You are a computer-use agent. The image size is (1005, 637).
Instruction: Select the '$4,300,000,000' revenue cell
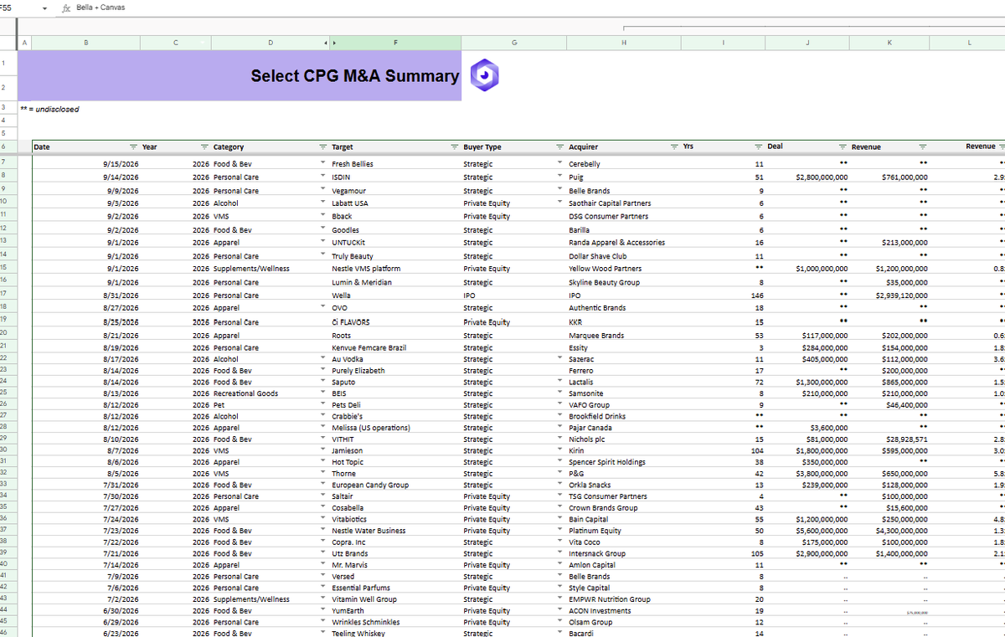(x=889, y=531)
